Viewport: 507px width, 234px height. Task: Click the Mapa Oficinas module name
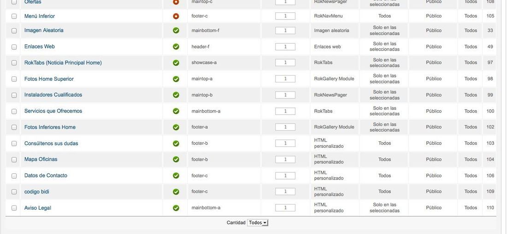click(41, 159)
